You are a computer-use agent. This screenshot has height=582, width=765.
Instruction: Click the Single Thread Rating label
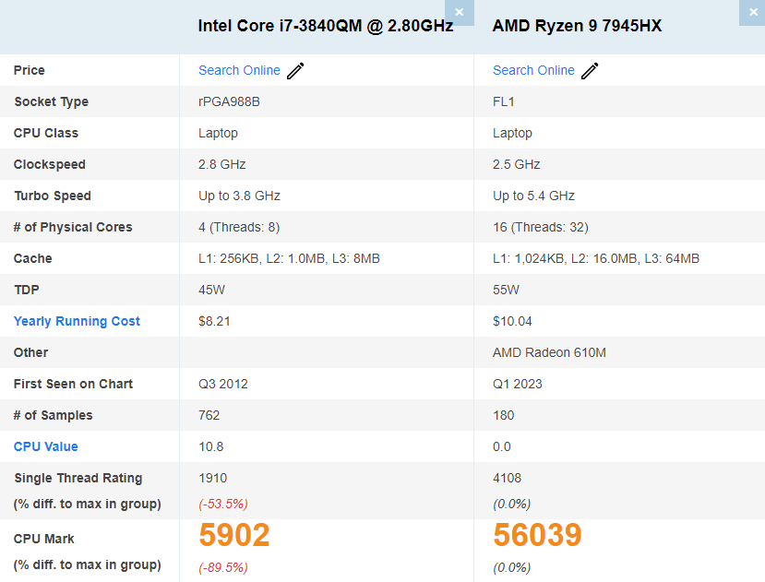coord(78,478)
